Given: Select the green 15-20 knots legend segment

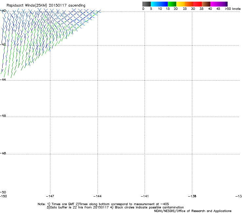Looking at the screenshot, I should [x=172, y=4].
